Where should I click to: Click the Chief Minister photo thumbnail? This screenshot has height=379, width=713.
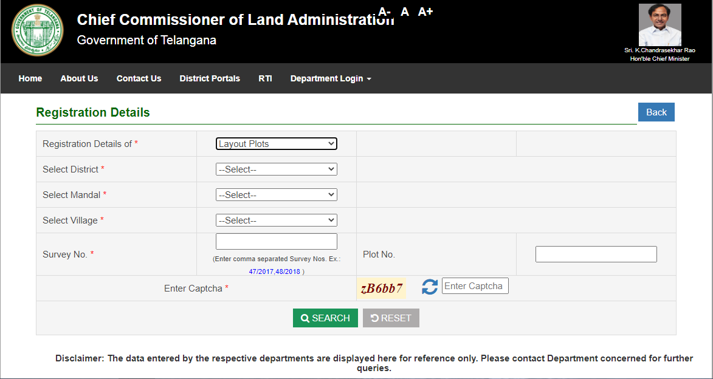[660, 25]
